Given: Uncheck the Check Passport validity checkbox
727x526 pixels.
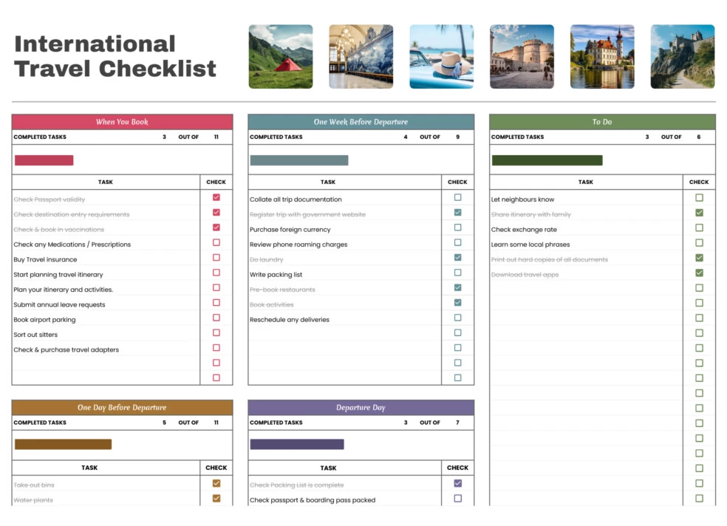Looking at the screenshot, I should (x=216, y=197).
